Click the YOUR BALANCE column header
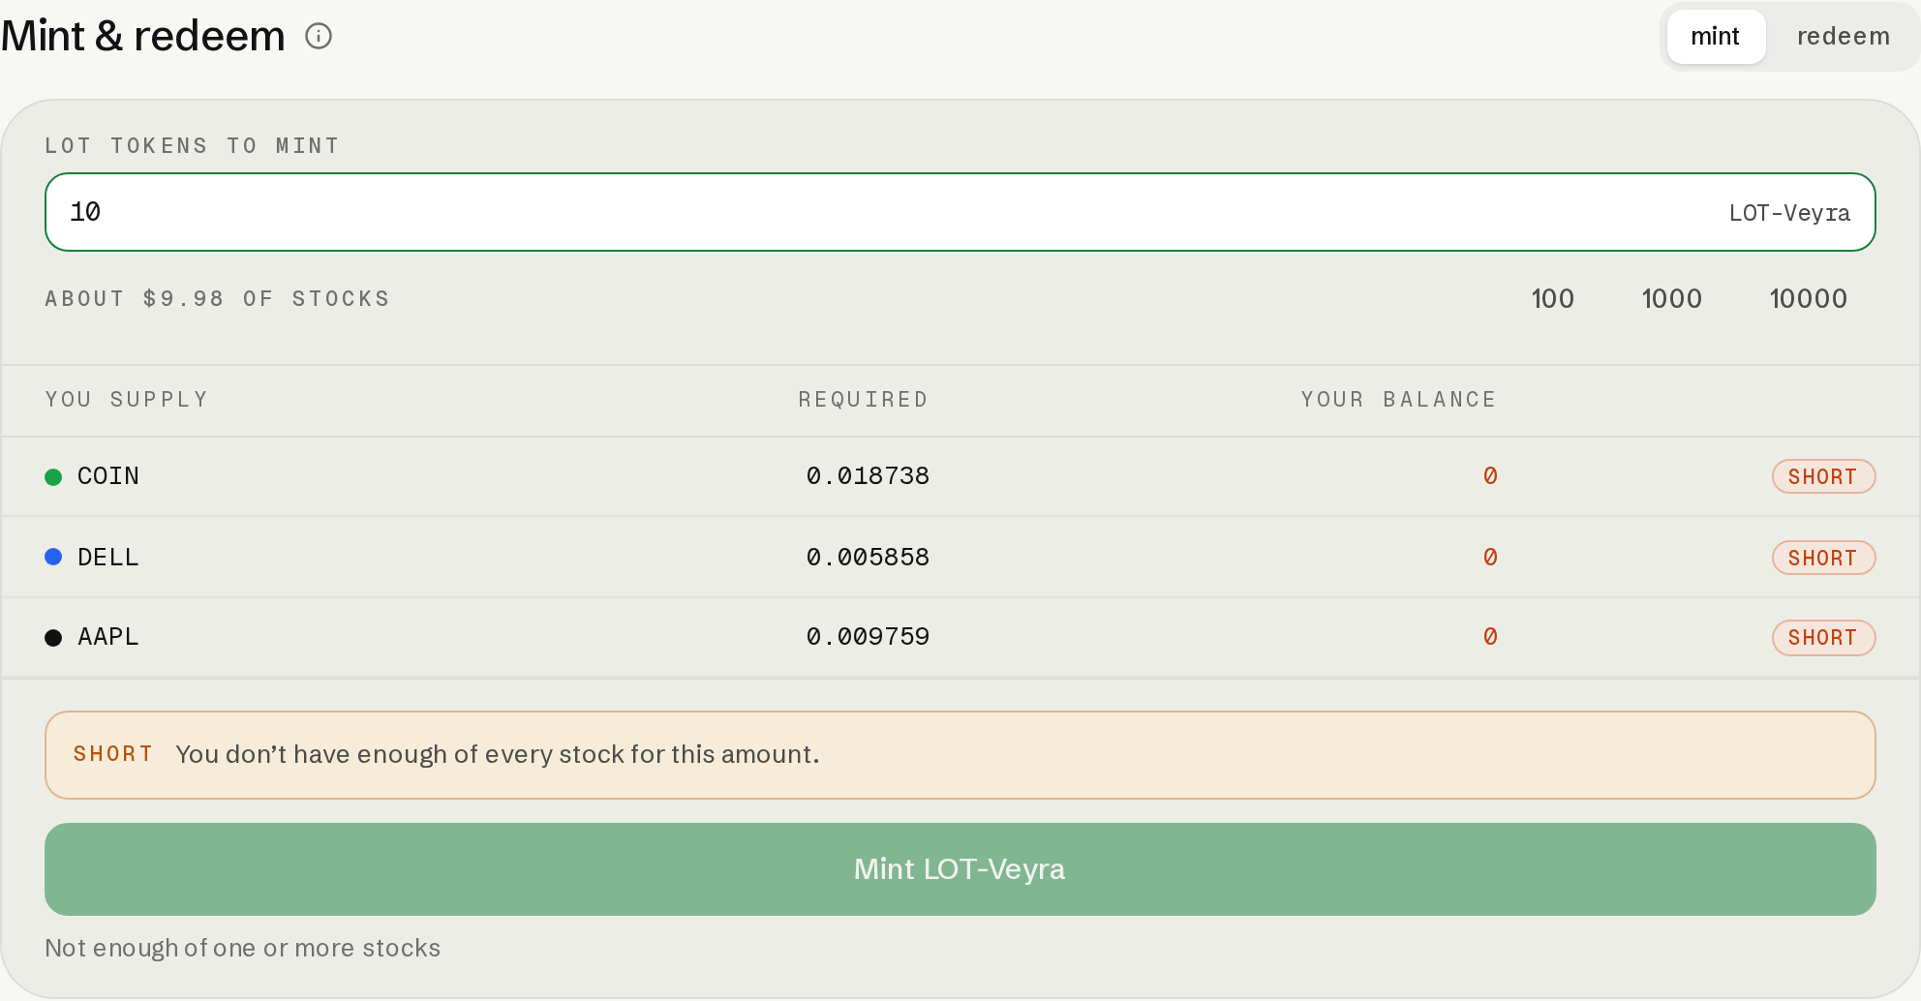The width and height of the screenshot is (1921, 1001). point(1399,400)
